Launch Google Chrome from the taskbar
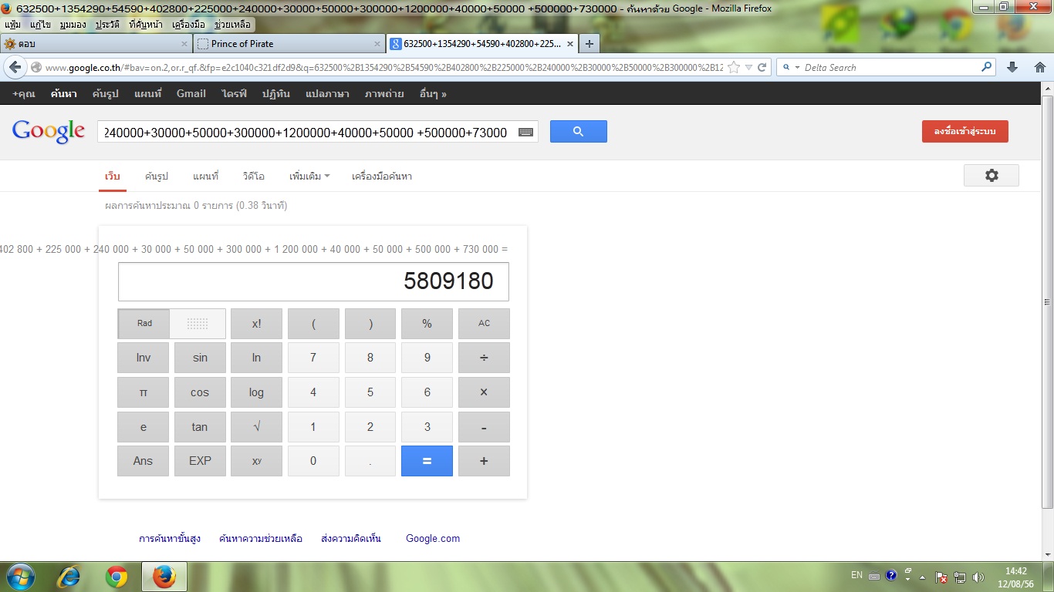The width and height of the screenshot is (1054, 592). [117, 577]
